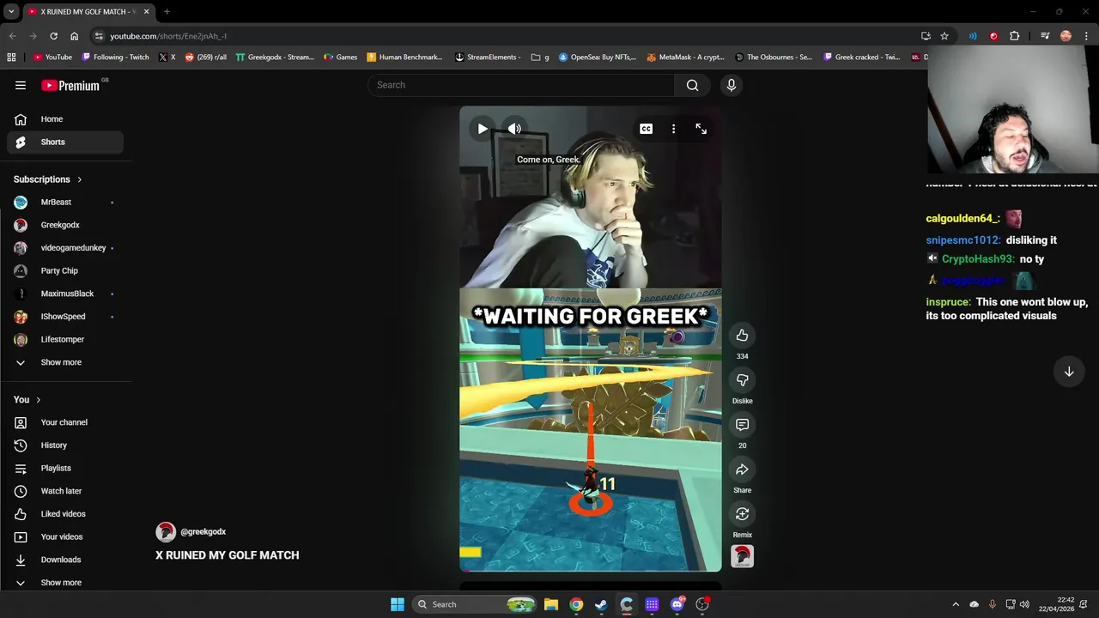
Task: Go to the YouTube Premium home logo
Action: (x=70, y=85)
